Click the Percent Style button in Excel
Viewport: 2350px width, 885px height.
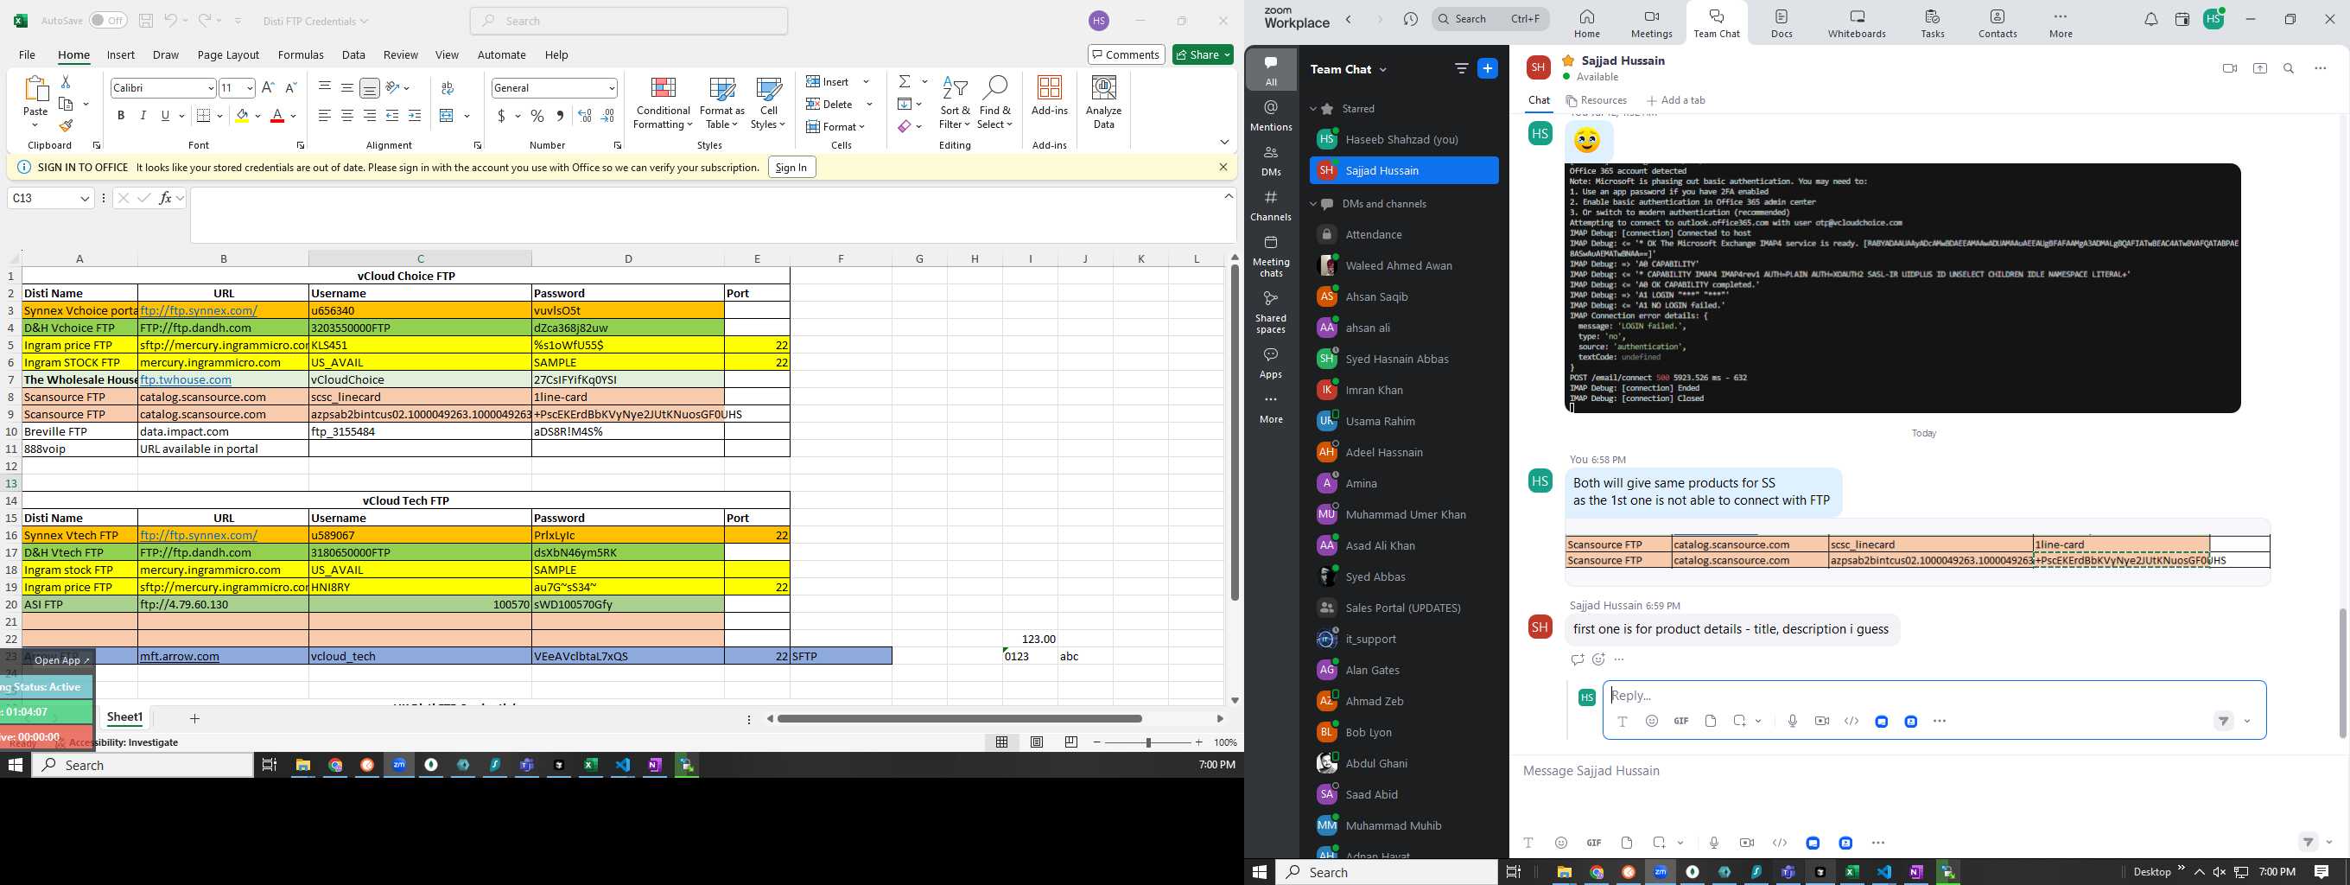(x=537, y=116)
